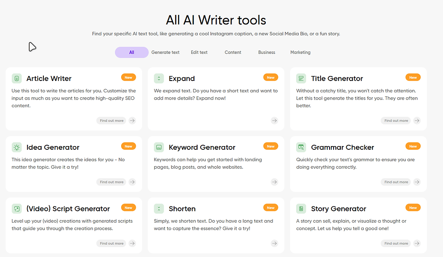Click the Expand tool arrows icon
The height and width of the screenshot is (257, 443).
[x=159, y=78]
